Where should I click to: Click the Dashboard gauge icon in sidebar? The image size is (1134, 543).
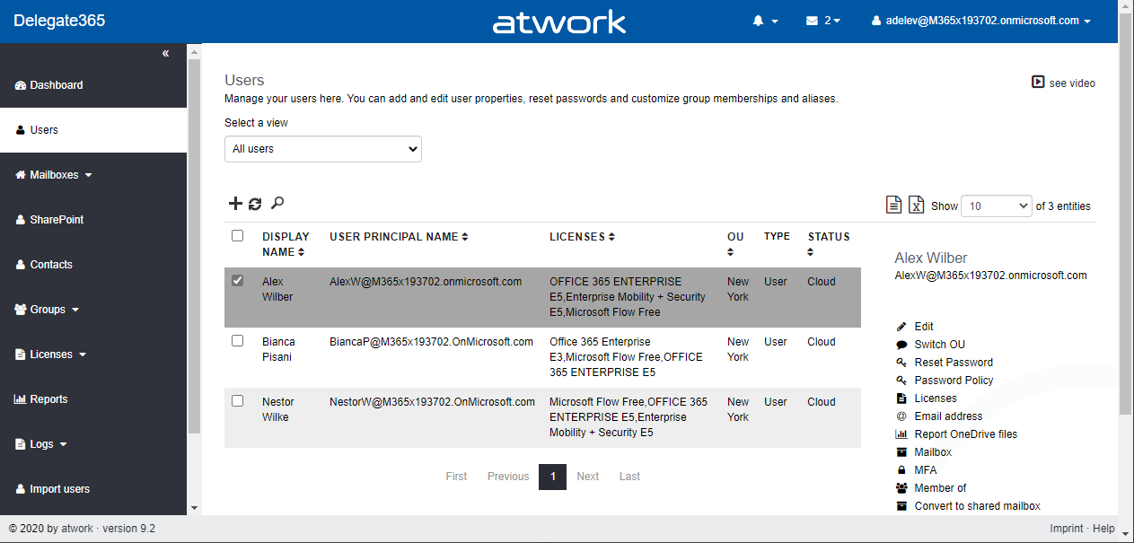(x=21, y=85)
